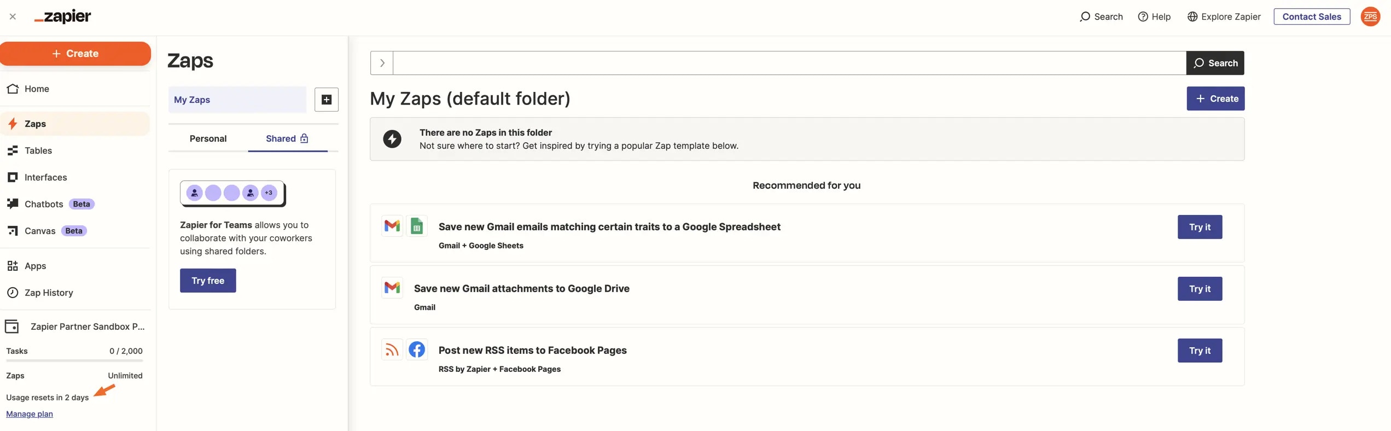Click the Chatbots icon
Viewport: 1391px width, 431px height.
click(x=13, y=204)
